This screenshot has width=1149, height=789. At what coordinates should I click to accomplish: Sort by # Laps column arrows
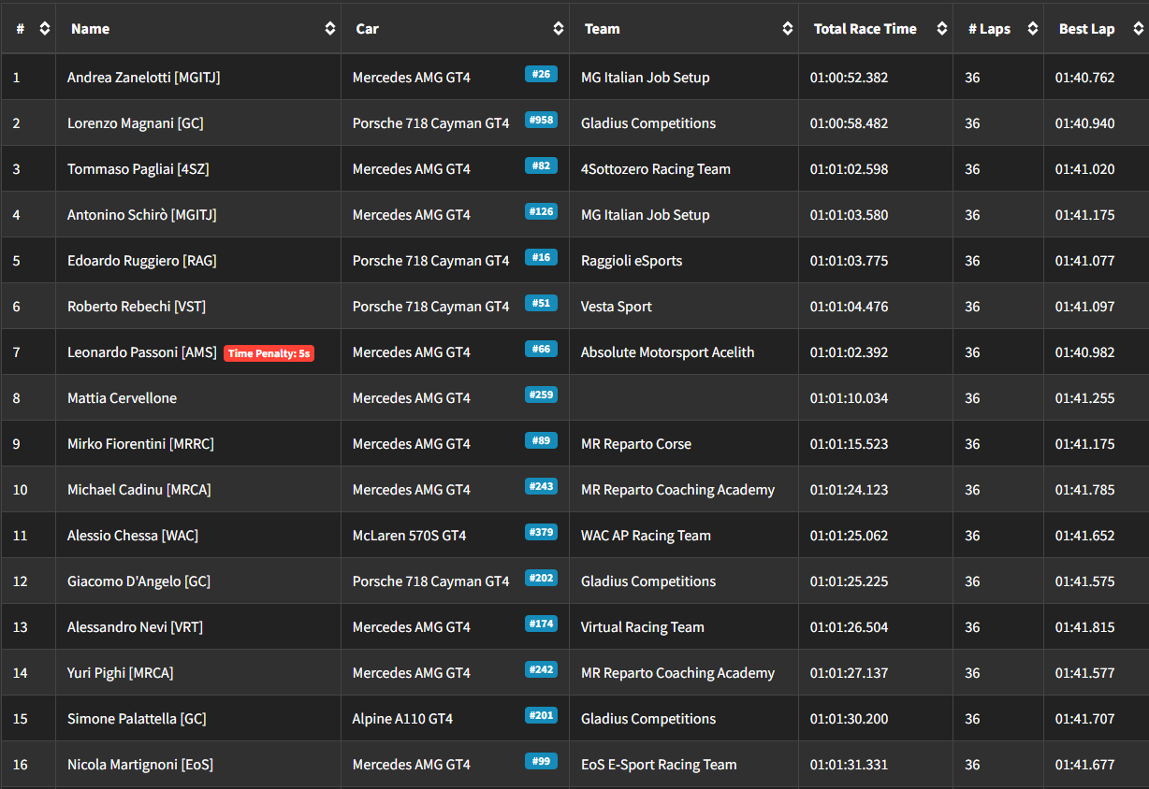pos(1032,29)
